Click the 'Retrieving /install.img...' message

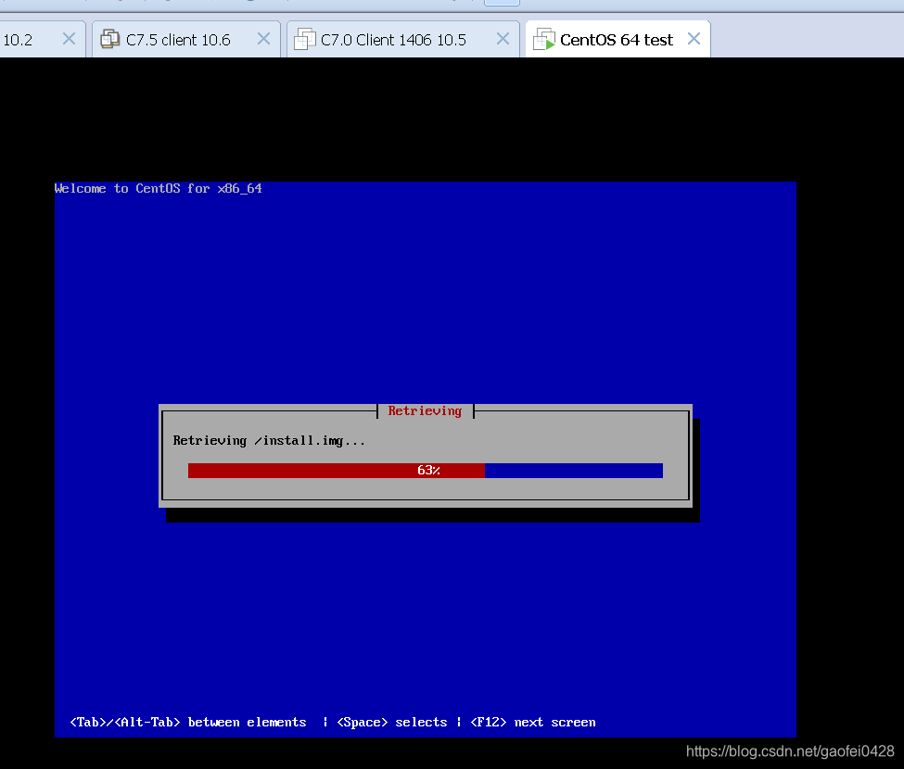[269, 441]
